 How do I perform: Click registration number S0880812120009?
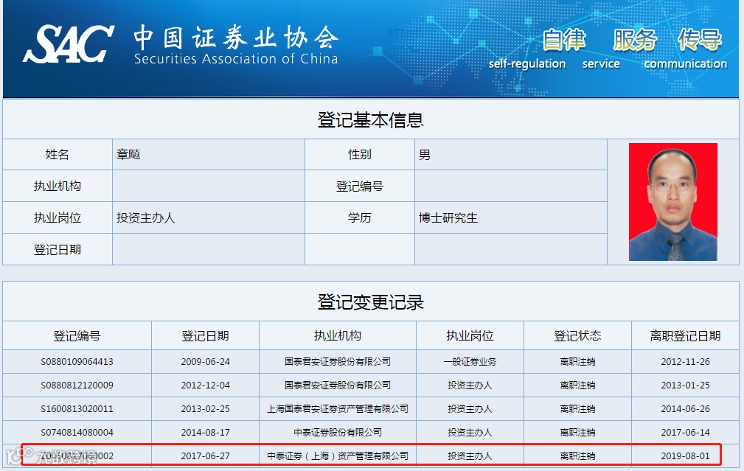tap(77, 385)
